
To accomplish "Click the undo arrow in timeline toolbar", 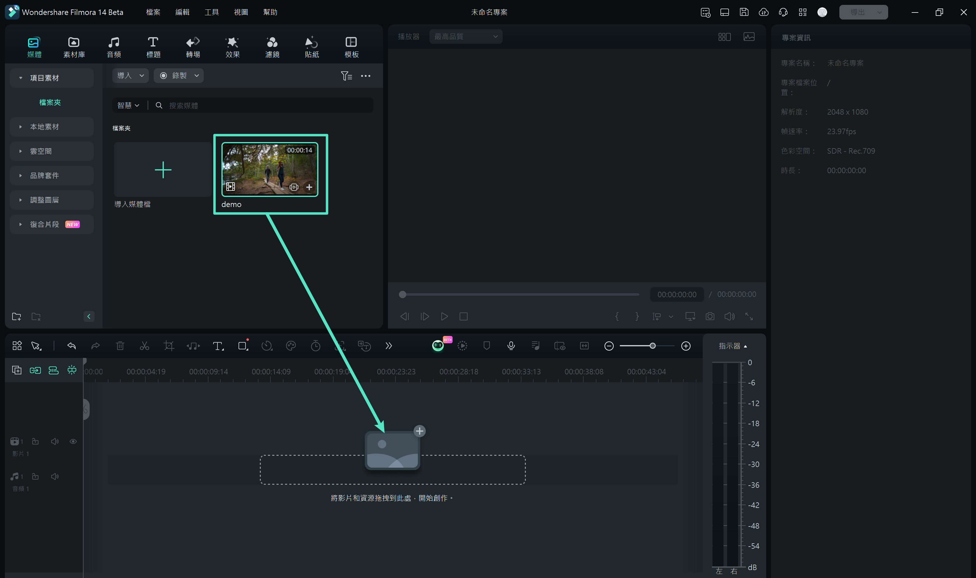I will pyautogui.click(x=71, y=345).
